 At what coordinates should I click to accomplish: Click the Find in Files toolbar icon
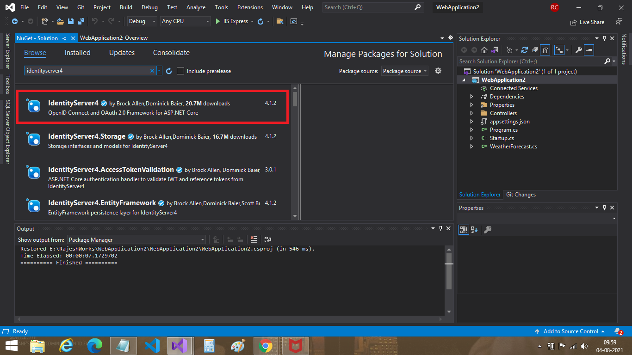coord(279,21)
